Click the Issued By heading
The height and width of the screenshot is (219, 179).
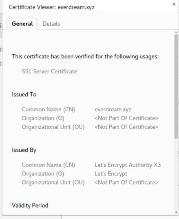click(x=24, y=150)
